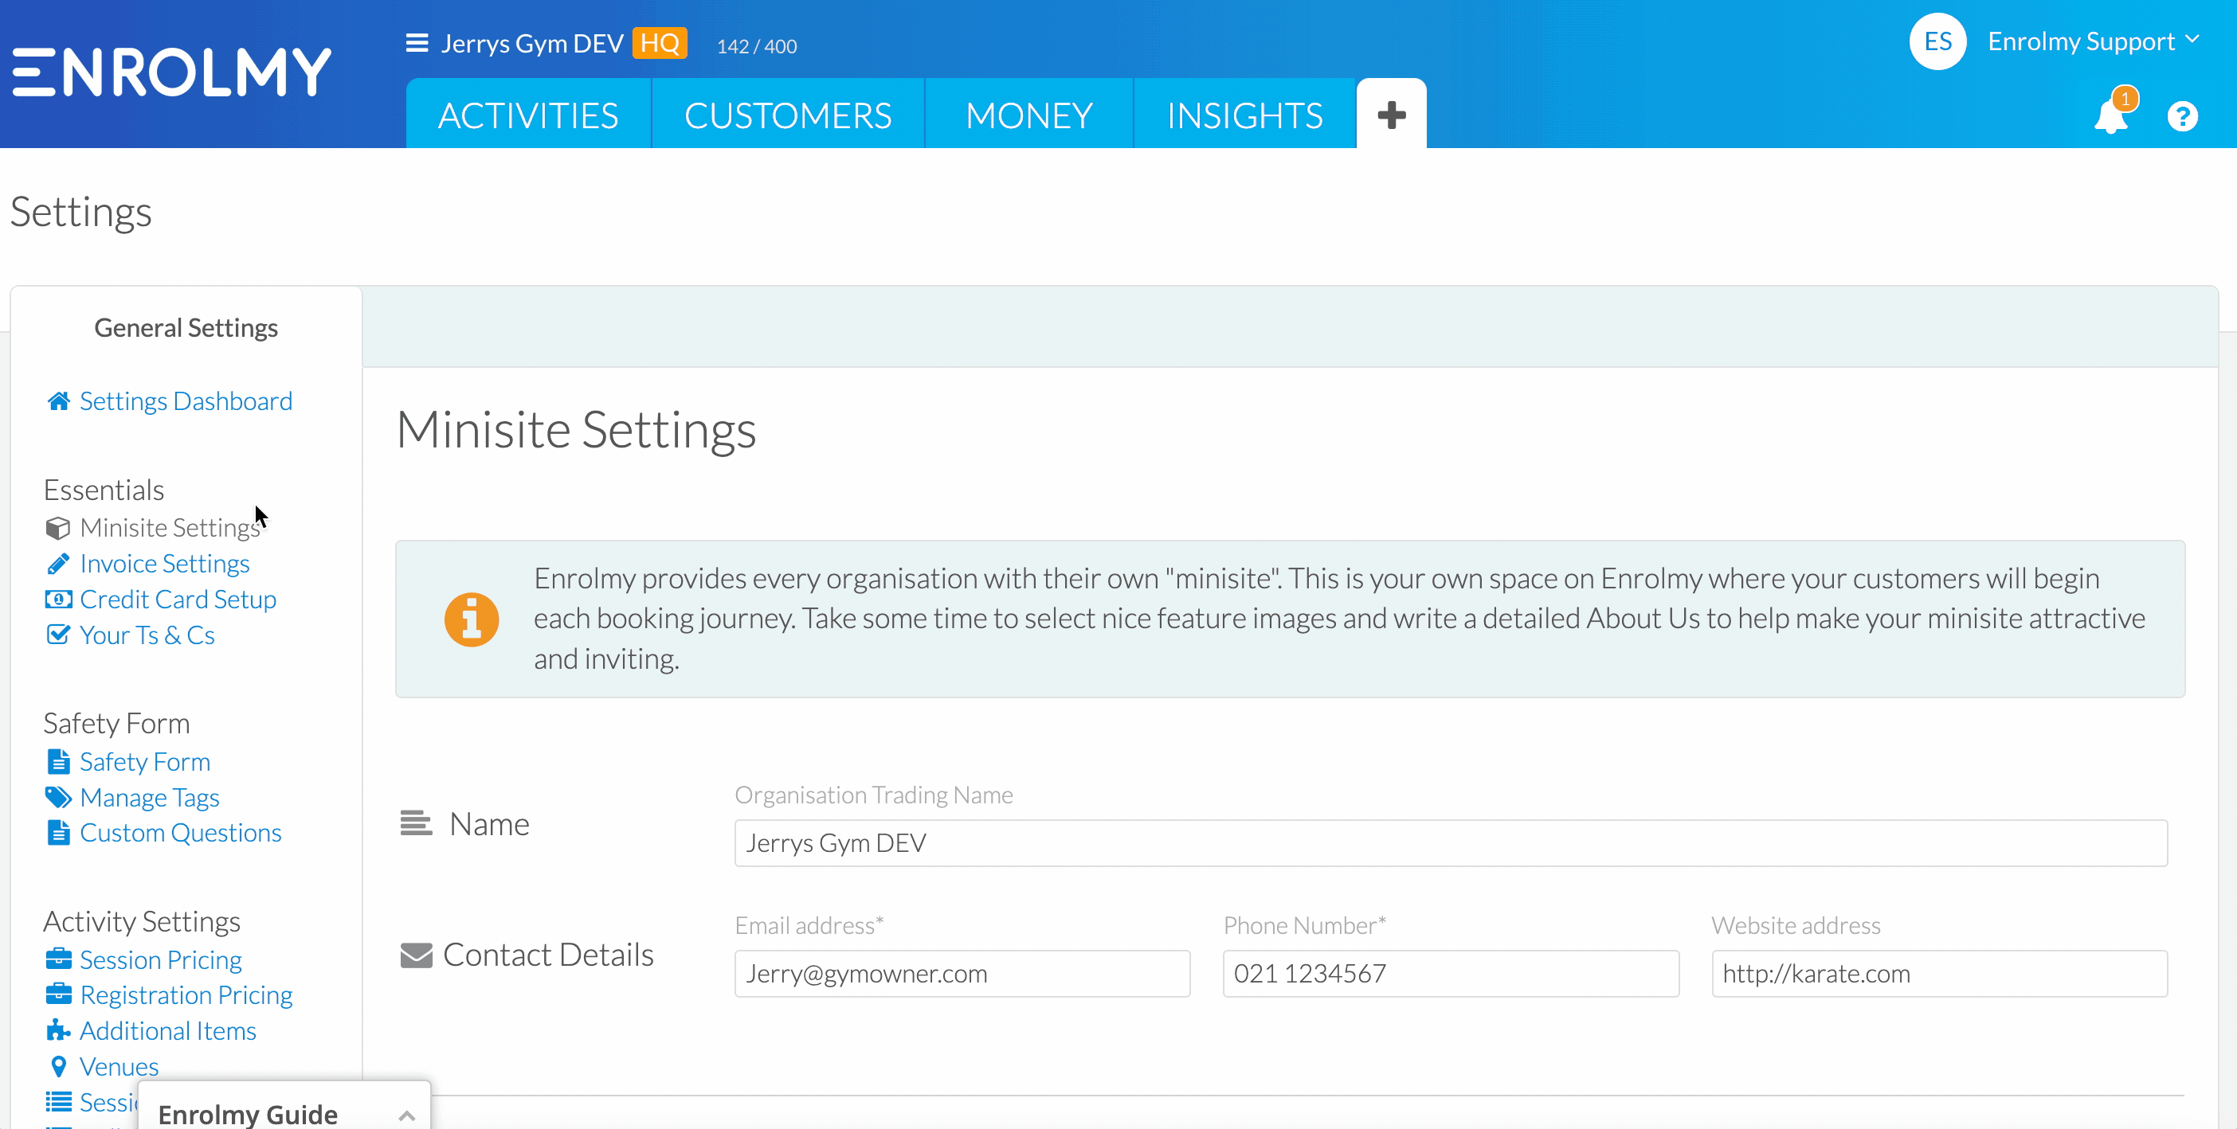
Task: Click the list icon beside the partly hidden Sessi… sidebar link
Action: [x=58, y=1102]
